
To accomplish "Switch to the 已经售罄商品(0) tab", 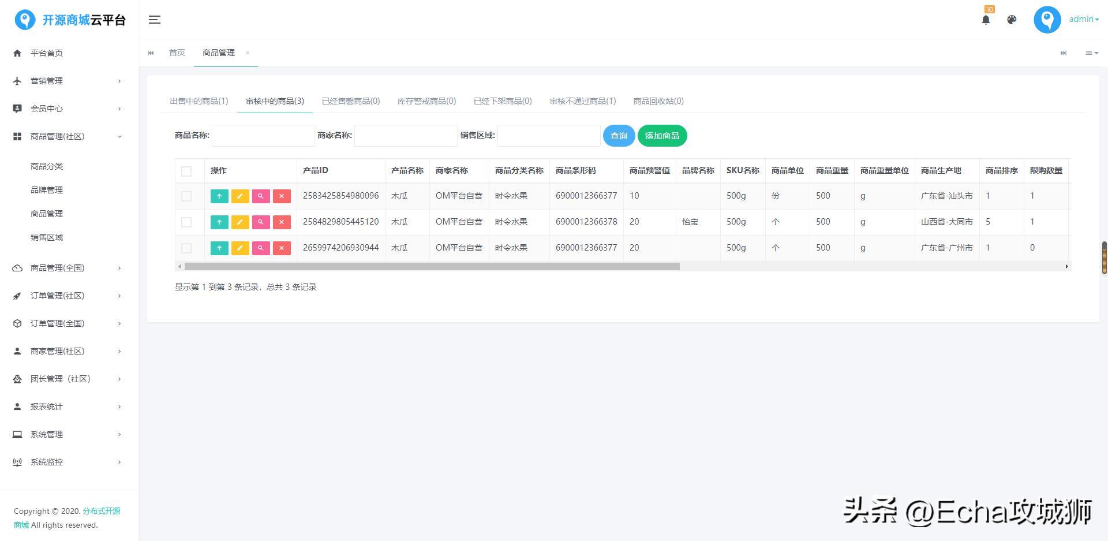I will (350, 100).
